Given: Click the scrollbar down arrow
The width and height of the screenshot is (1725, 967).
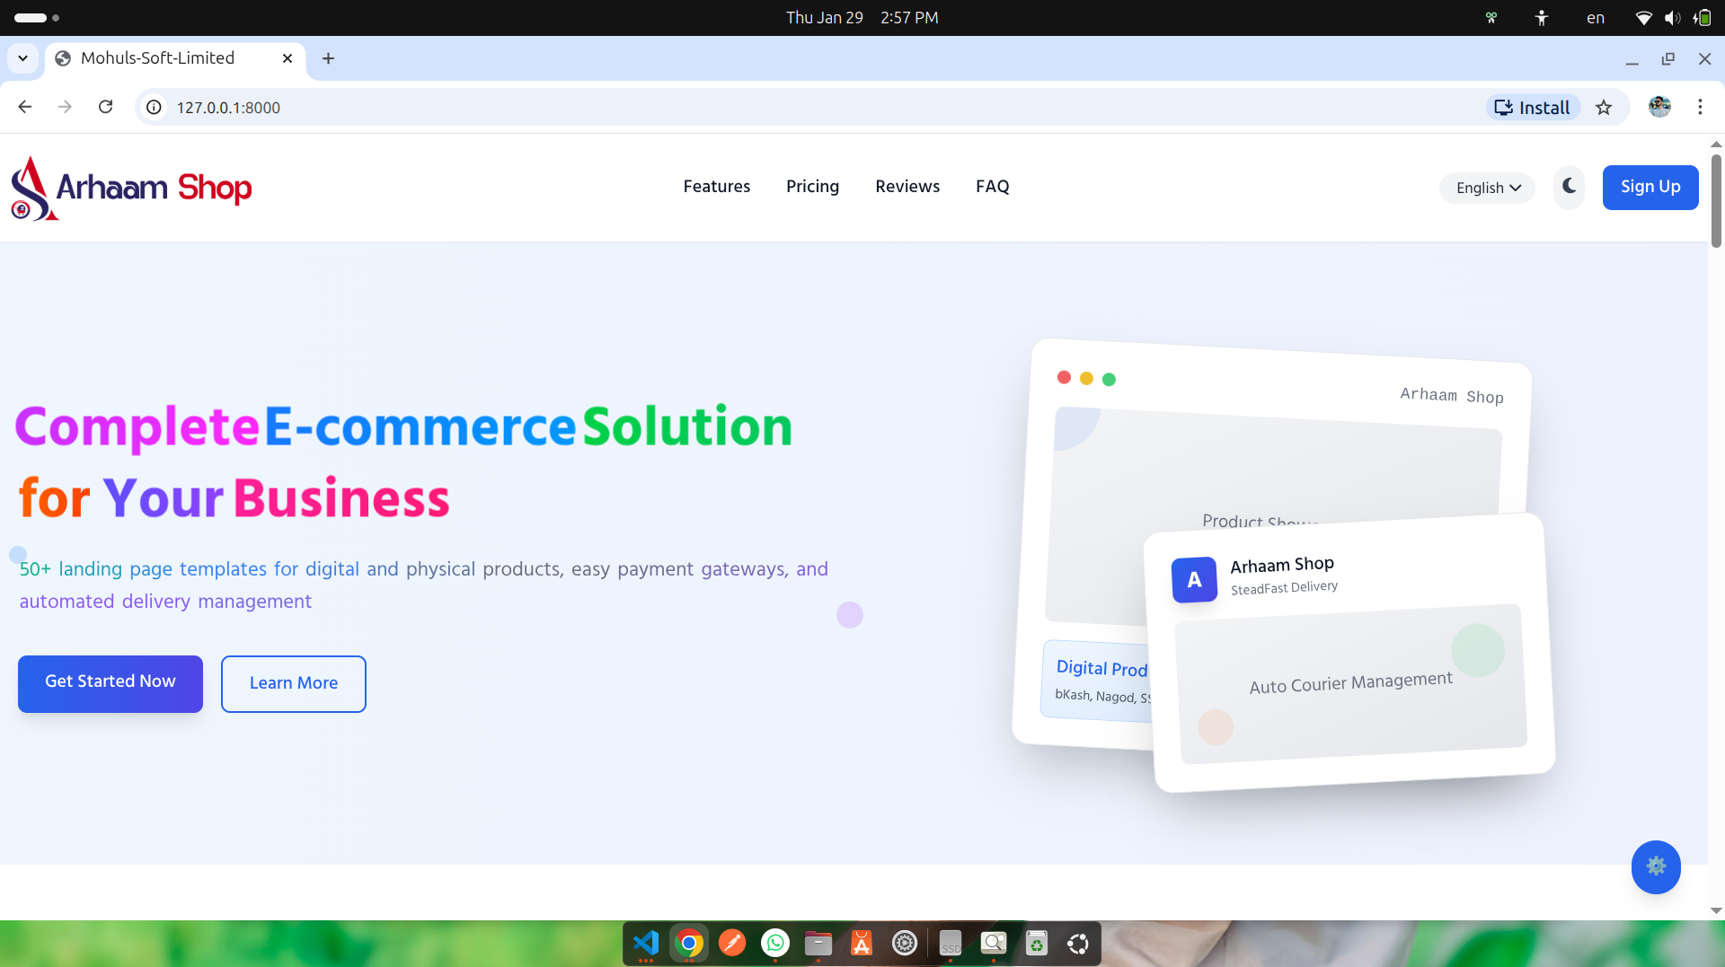Looking at the screenshot, I should point(1716,910).
